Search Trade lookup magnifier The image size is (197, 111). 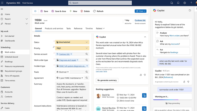[87, 72]
